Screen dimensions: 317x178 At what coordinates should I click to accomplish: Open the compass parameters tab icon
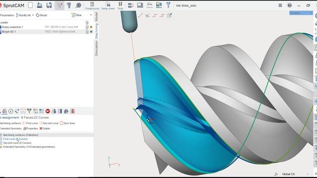click(x=11, y=111)
